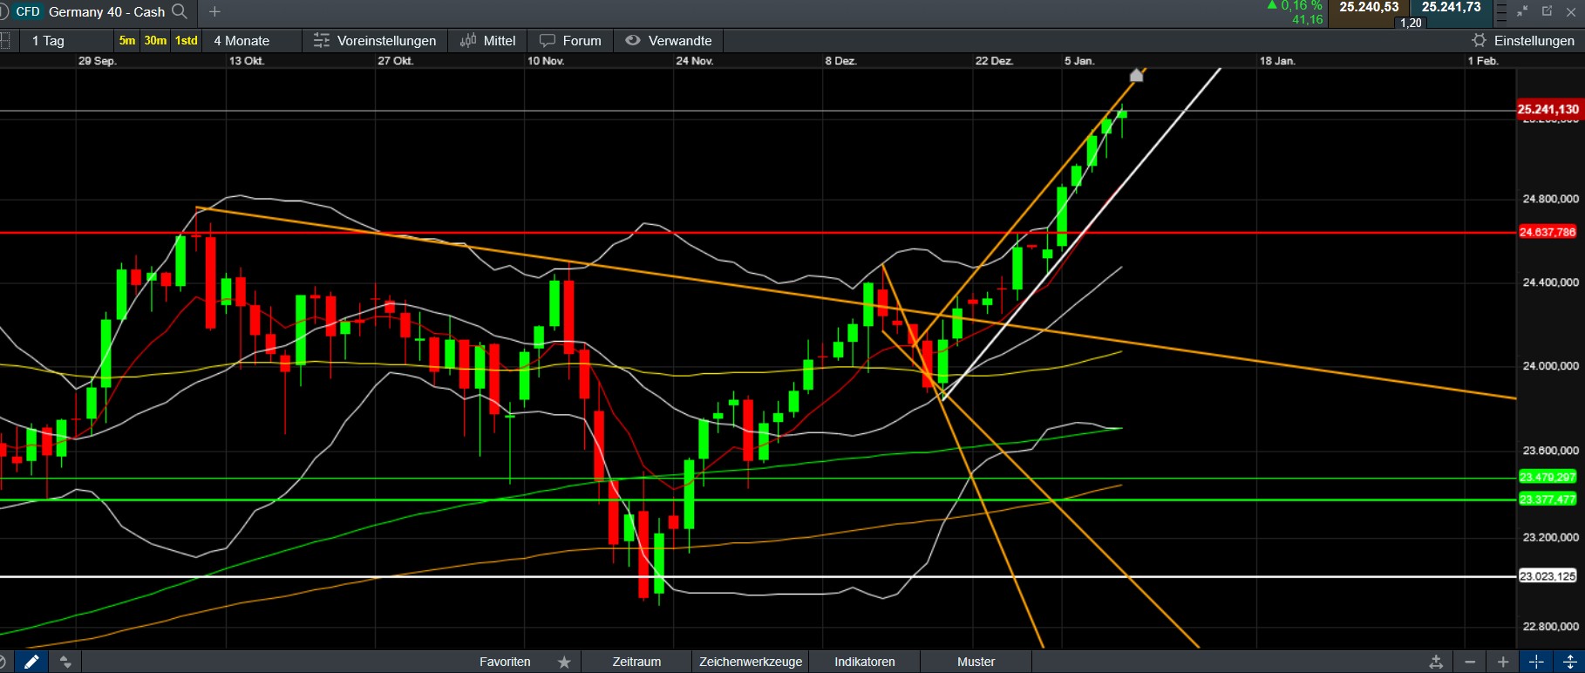
Task: Toggle the Verwandte eye view
Action: (633, 41)
